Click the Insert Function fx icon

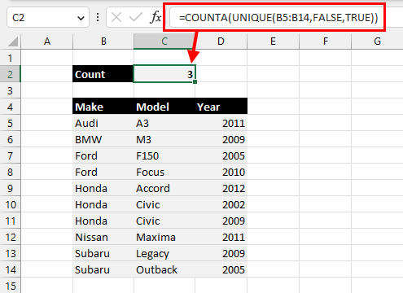click(156, 18)
